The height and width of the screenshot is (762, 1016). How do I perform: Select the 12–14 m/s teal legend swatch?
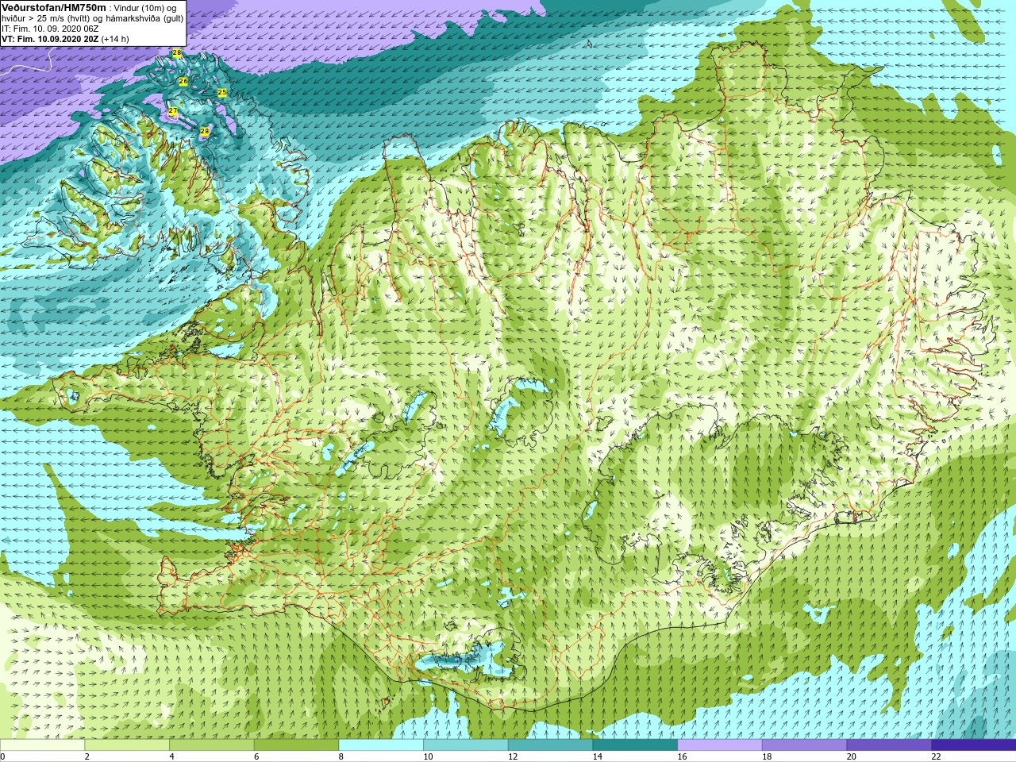(550, 745)
